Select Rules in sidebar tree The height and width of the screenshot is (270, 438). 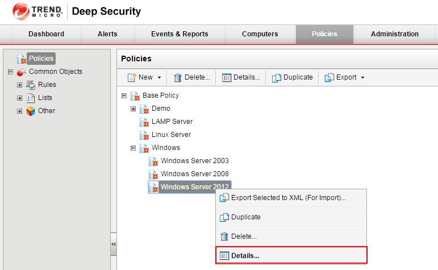click(x=47, y=84)
